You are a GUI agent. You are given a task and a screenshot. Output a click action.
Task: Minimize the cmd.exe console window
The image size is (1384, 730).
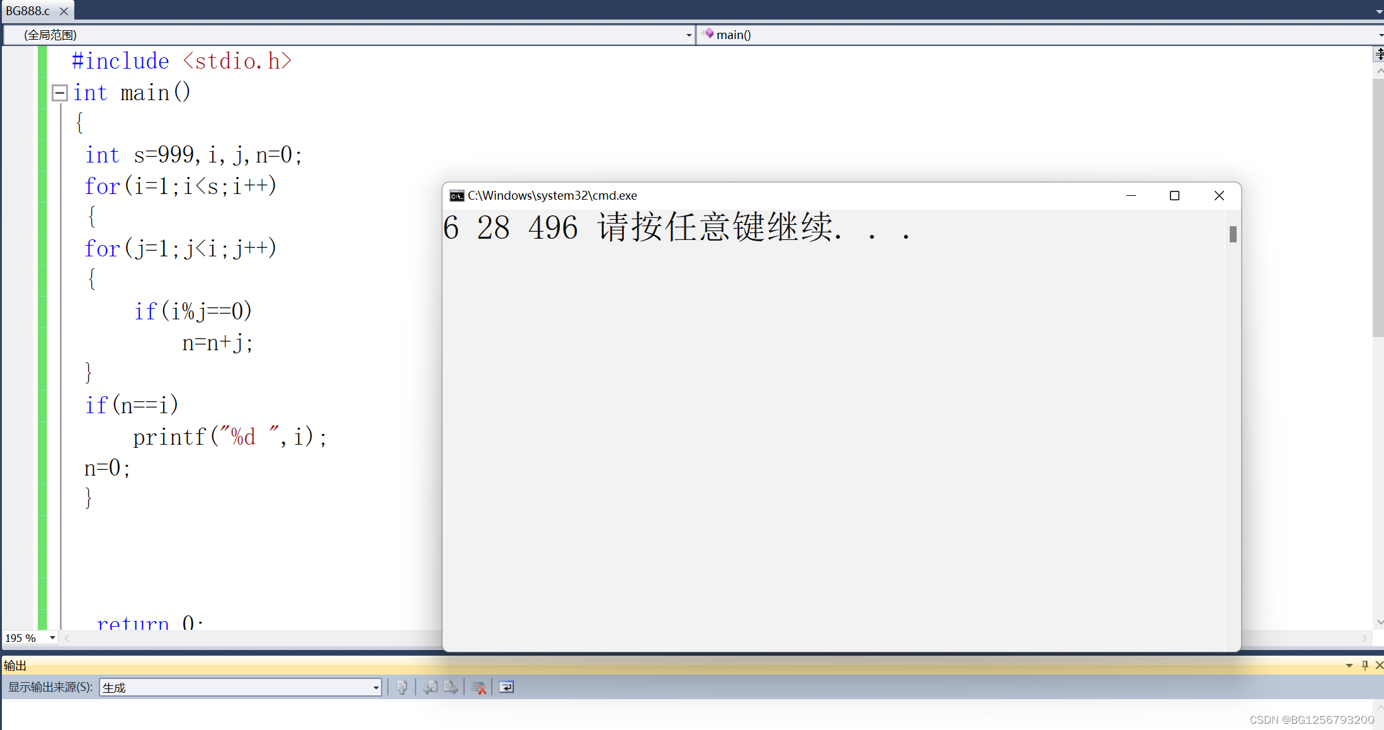1131,195
